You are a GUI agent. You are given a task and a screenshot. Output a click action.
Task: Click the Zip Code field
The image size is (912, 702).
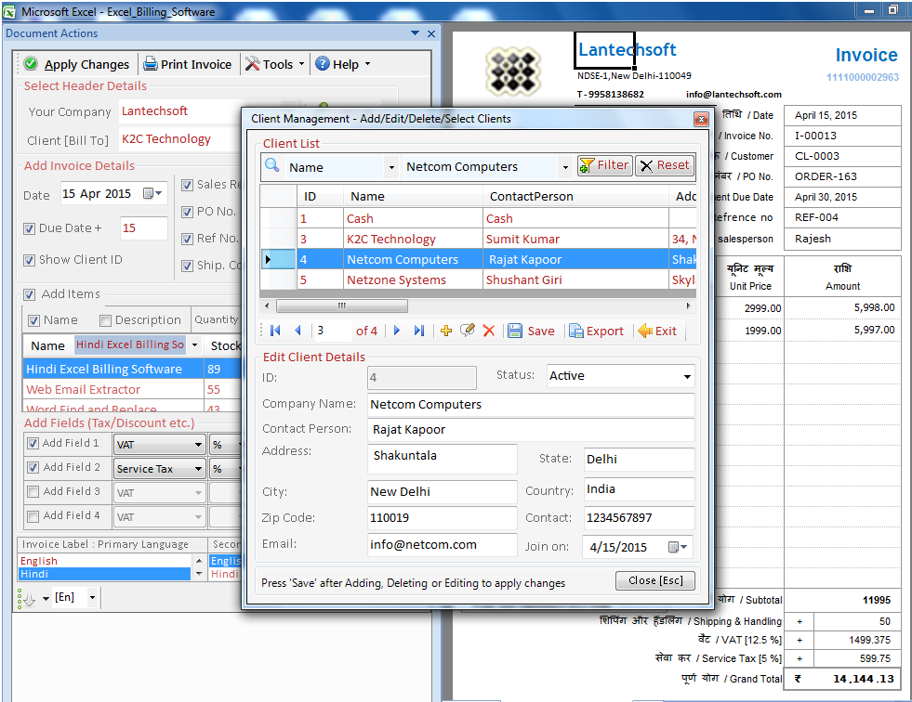click(x=442, y=517)
